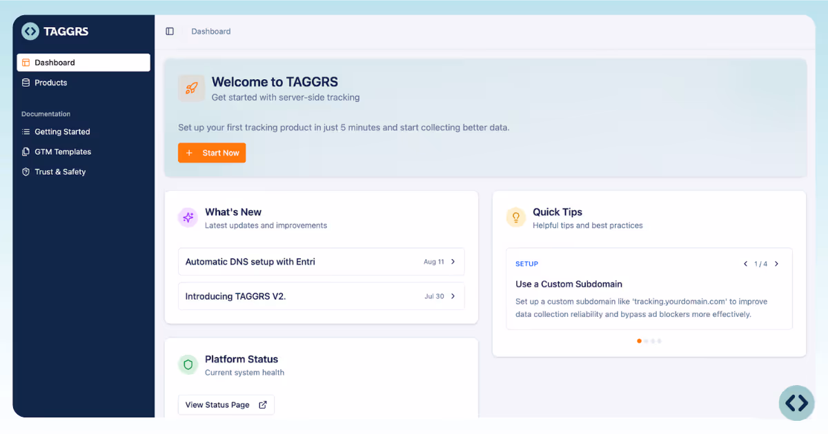Select third quick tips carousel dot

point(653,341)
